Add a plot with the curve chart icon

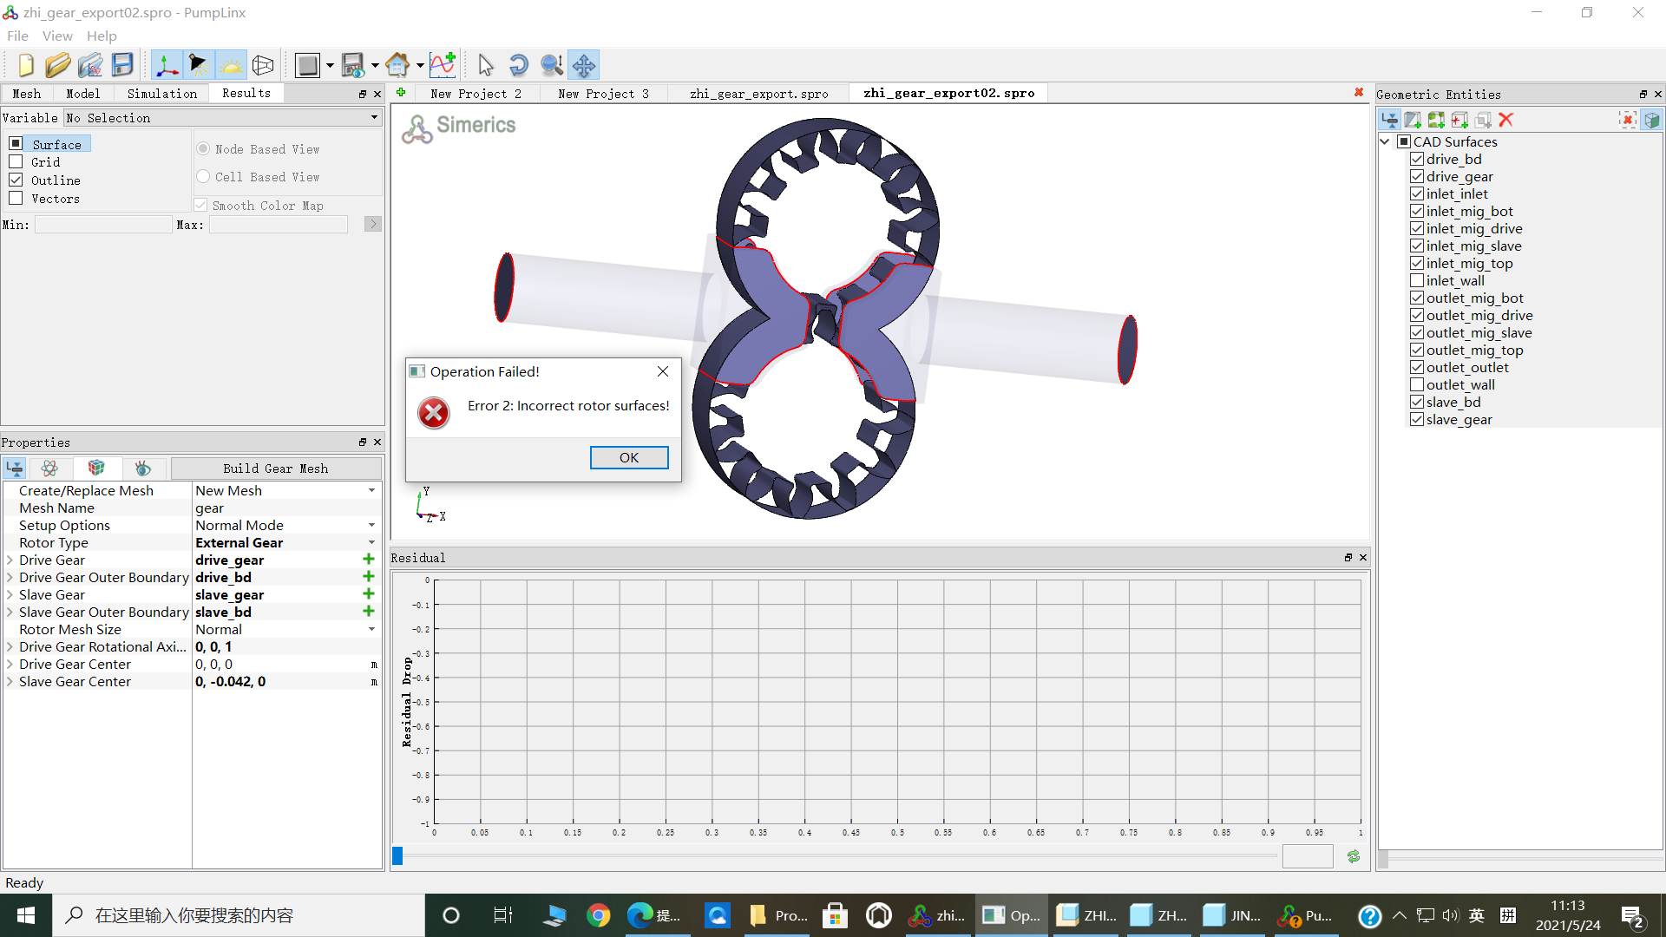[x=443, y=65]
